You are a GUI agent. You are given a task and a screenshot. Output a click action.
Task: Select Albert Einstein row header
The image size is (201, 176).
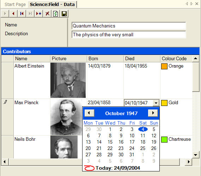coord(7,80)
